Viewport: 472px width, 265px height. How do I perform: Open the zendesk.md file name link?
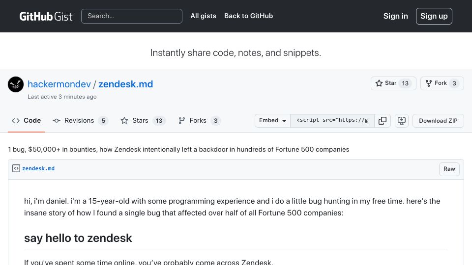(38, 168)
